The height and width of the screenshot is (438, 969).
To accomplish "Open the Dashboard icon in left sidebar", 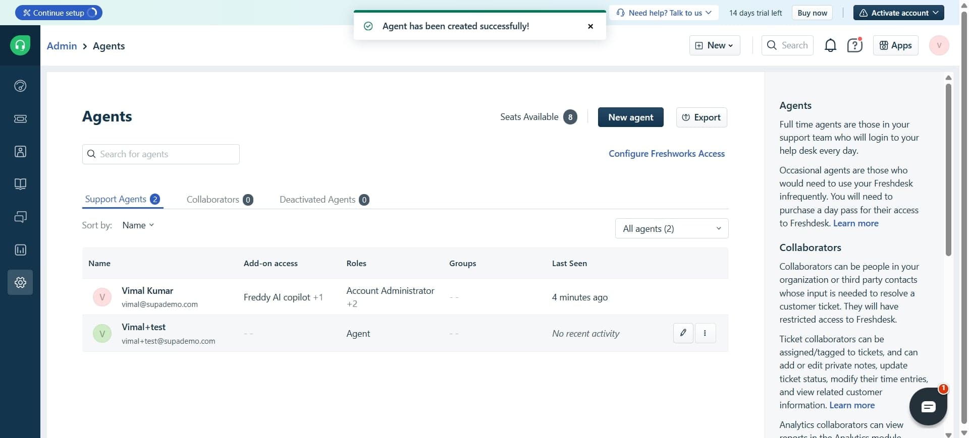I will (x=20, y=86).
